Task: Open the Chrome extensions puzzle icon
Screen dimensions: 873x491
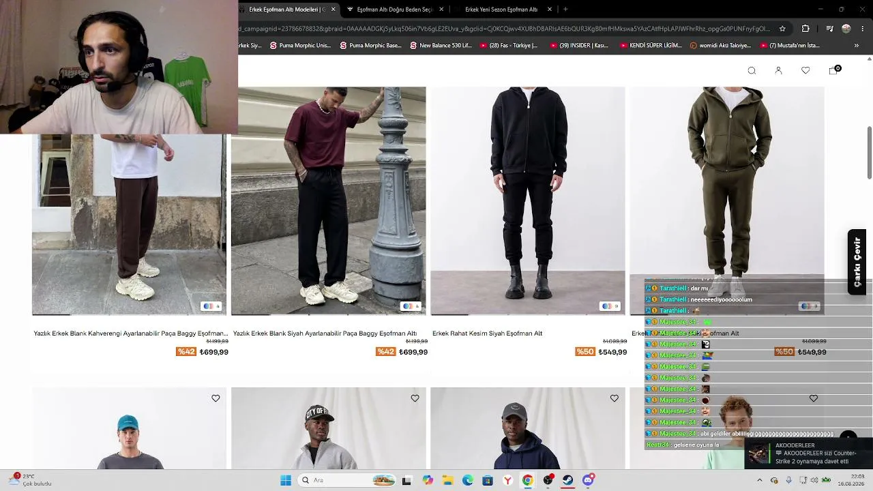Action: pos(805,29)
